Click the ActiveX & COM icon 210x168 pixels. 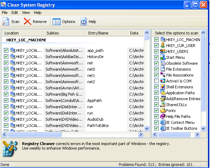coord(163,81)
